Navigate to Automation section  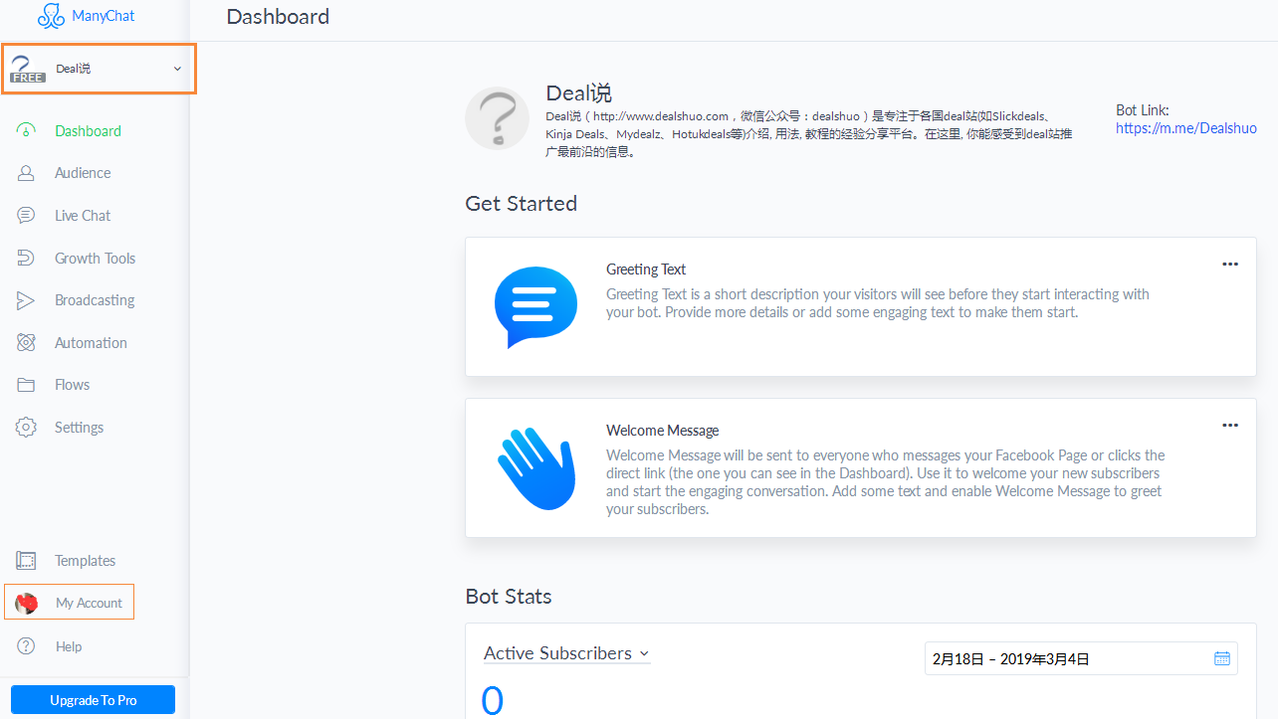91,343
